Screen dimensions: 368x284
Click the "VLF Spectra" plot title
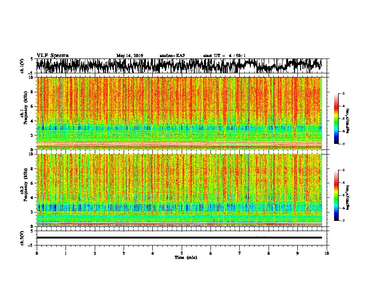coord(53,56)
